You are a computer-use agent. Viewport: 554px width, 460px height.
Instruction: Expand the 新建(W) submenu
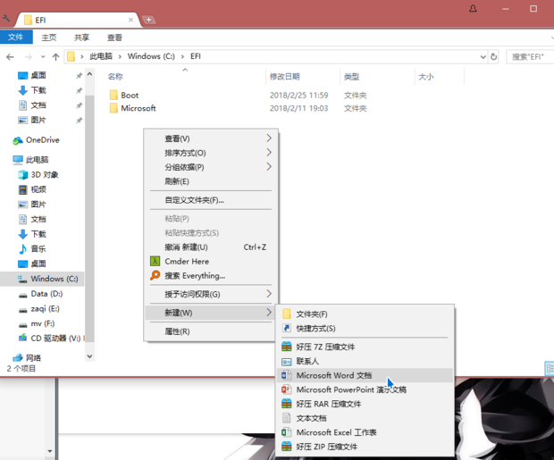[211, 313]
